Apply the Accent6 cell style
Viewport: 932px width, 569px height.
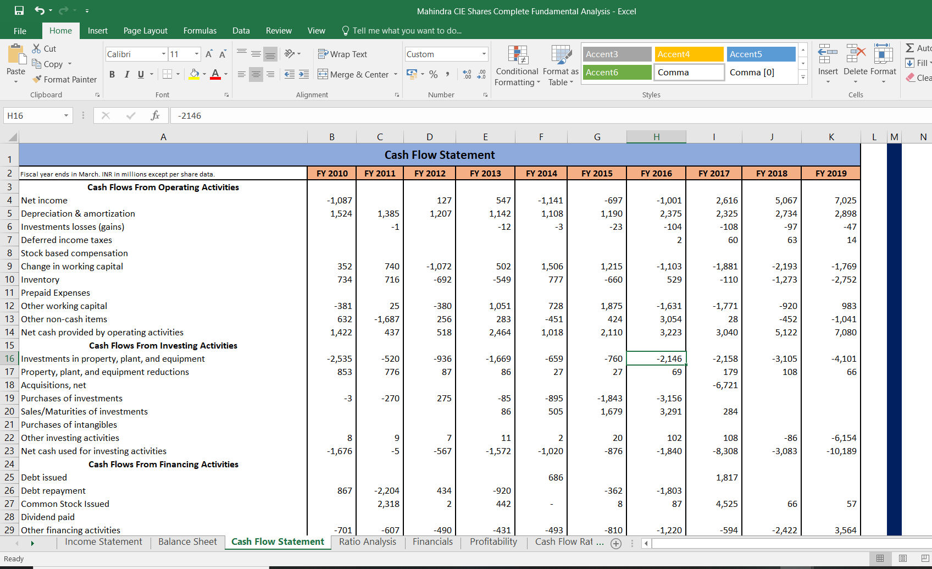[x=617, y=72]
